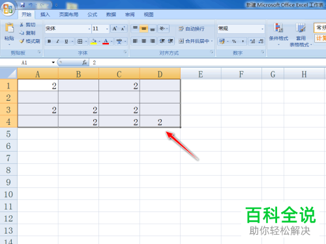Switch to the 审阅 (Review) tab
This screenshot has width=326, height=244.
(x=130, y=14)
